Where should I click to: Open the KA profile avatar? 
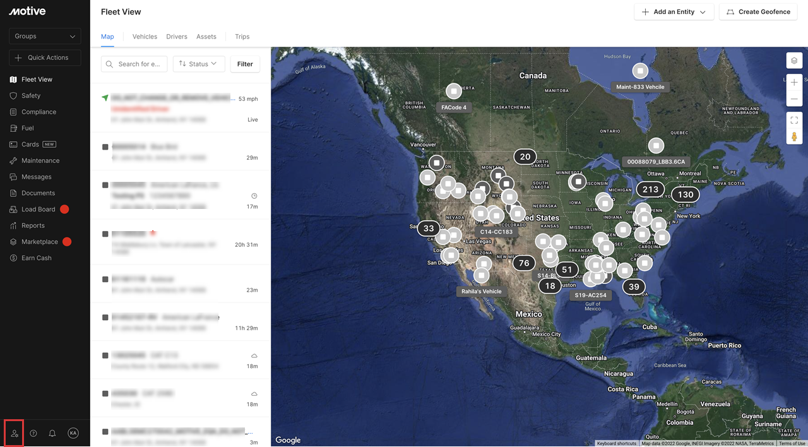[73, 433]
